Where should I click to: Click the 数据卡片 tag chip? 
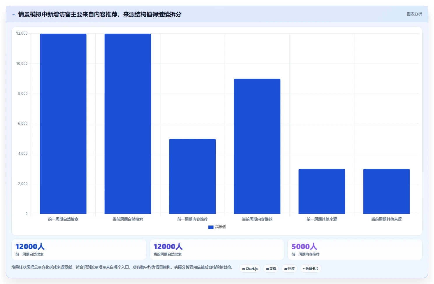[310, 269]
